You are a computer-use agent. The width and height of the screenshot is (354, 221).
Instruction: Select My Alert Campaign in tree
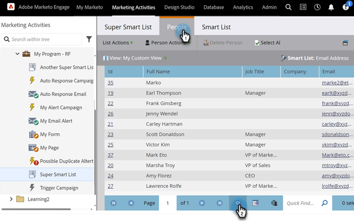61,108
